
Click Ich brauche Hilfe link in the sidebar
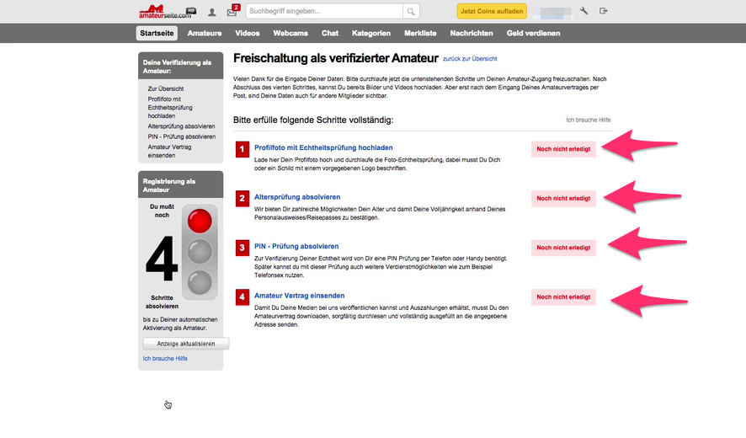[x=165, y=359]
